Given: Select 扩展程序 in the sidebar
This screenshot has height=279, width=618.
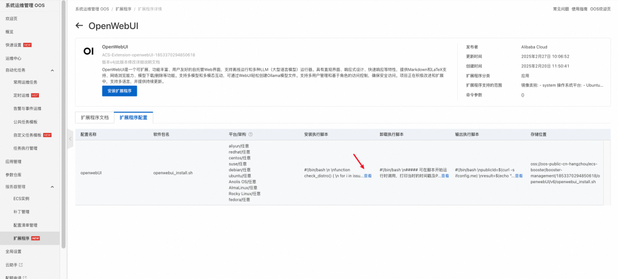Looking at the screenshot, I should 21,238.
